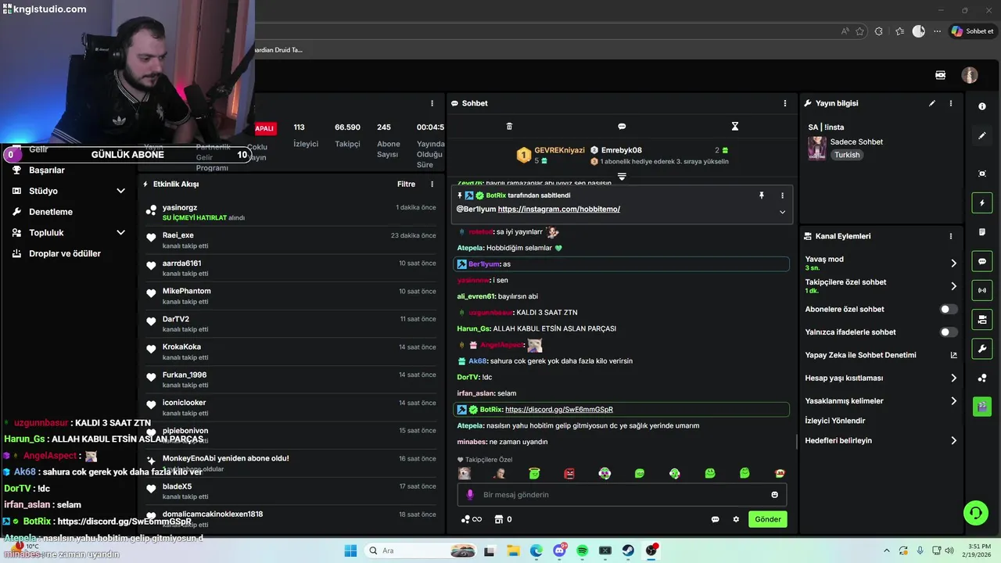This screenshot has height=563, width=1001.
Task: Click purple microphone icon in message box
Action: pyautogui.click(x=470, y=495)
